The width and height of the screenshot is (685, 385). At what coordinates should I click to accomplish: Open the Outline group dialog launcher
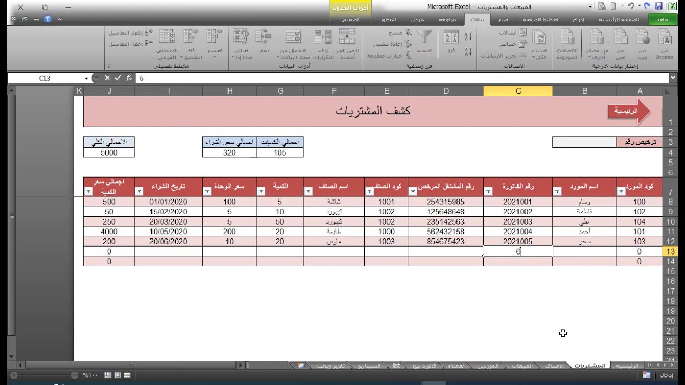click(x=110, y=66)
